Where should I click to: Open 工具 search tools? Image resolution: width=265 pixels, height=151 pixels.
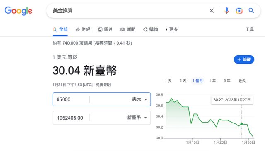click(x=249, y=29)
